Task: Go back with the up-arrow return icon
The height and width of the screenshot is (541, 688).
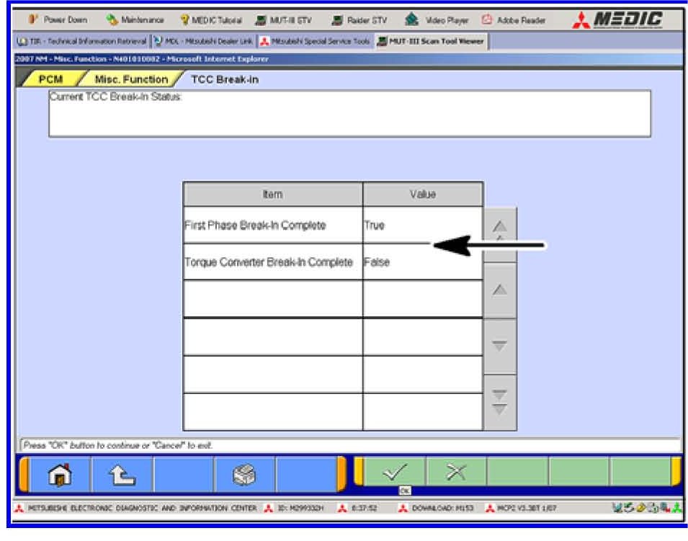Action: 122,475
